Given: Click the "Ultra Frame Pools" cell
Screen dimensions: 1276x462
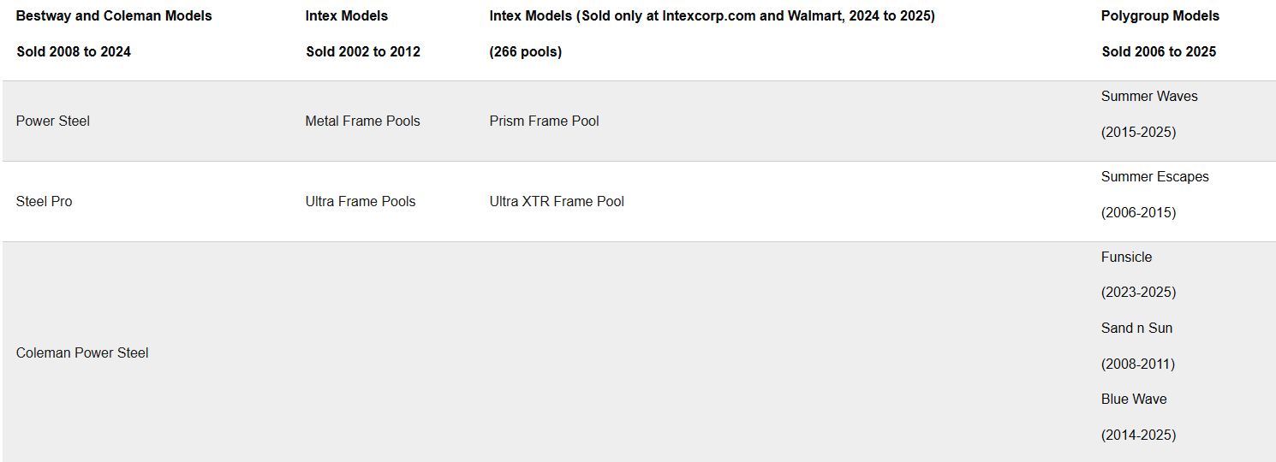Looking at the screenshot, I should click(361, 201).
